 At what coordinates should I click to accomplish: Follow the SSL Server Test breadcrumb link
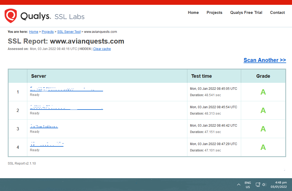69,32
